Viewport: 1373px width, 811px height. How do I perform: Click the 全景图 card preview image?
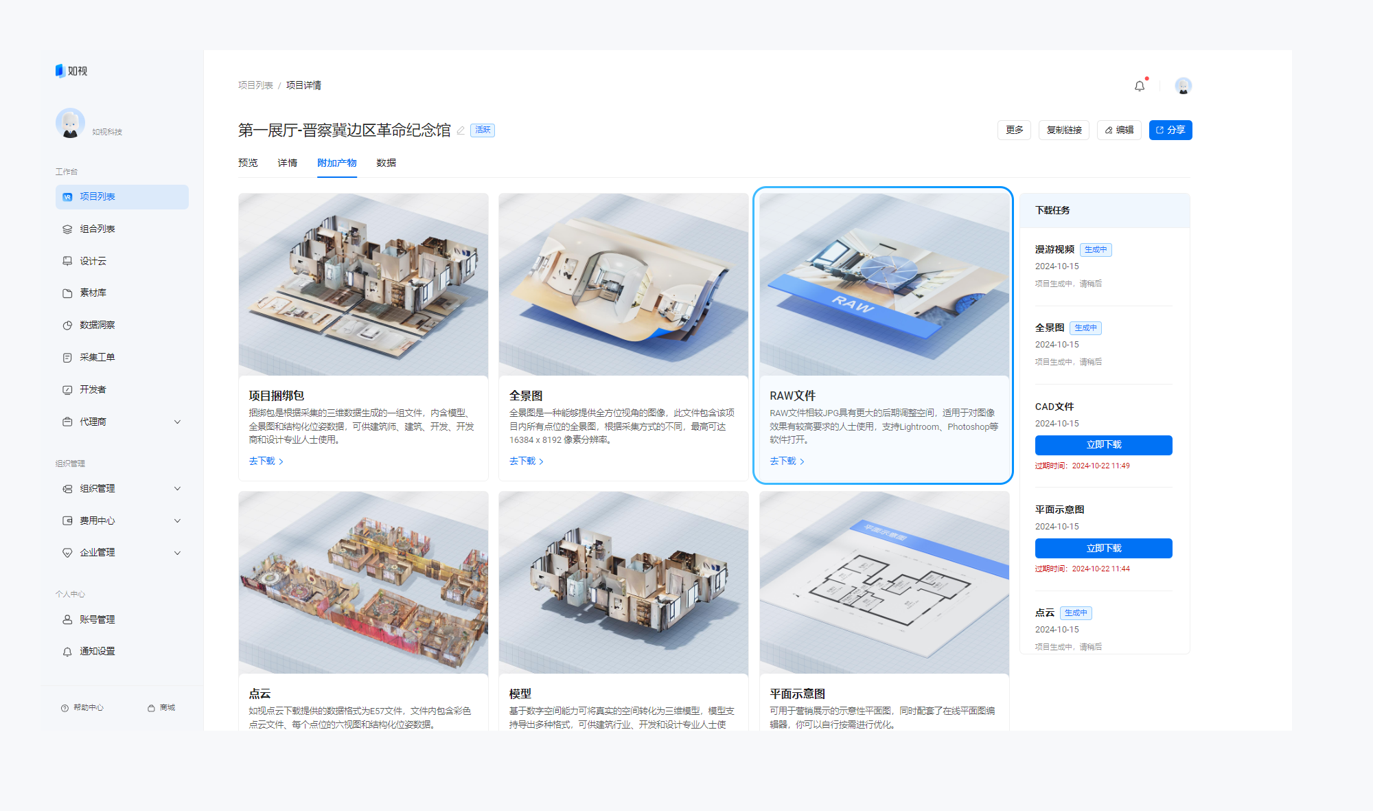(x=623, y=284)
